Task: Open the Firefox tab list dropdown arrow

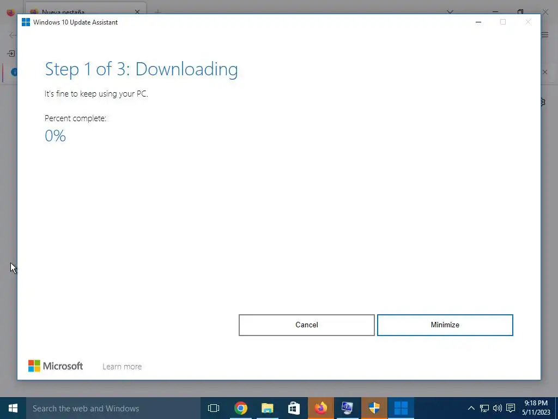Action: pos(450,12)
